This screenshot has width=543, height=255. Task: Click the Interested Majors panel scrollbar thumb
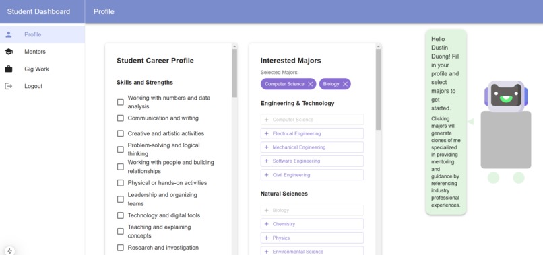[378, 89]
